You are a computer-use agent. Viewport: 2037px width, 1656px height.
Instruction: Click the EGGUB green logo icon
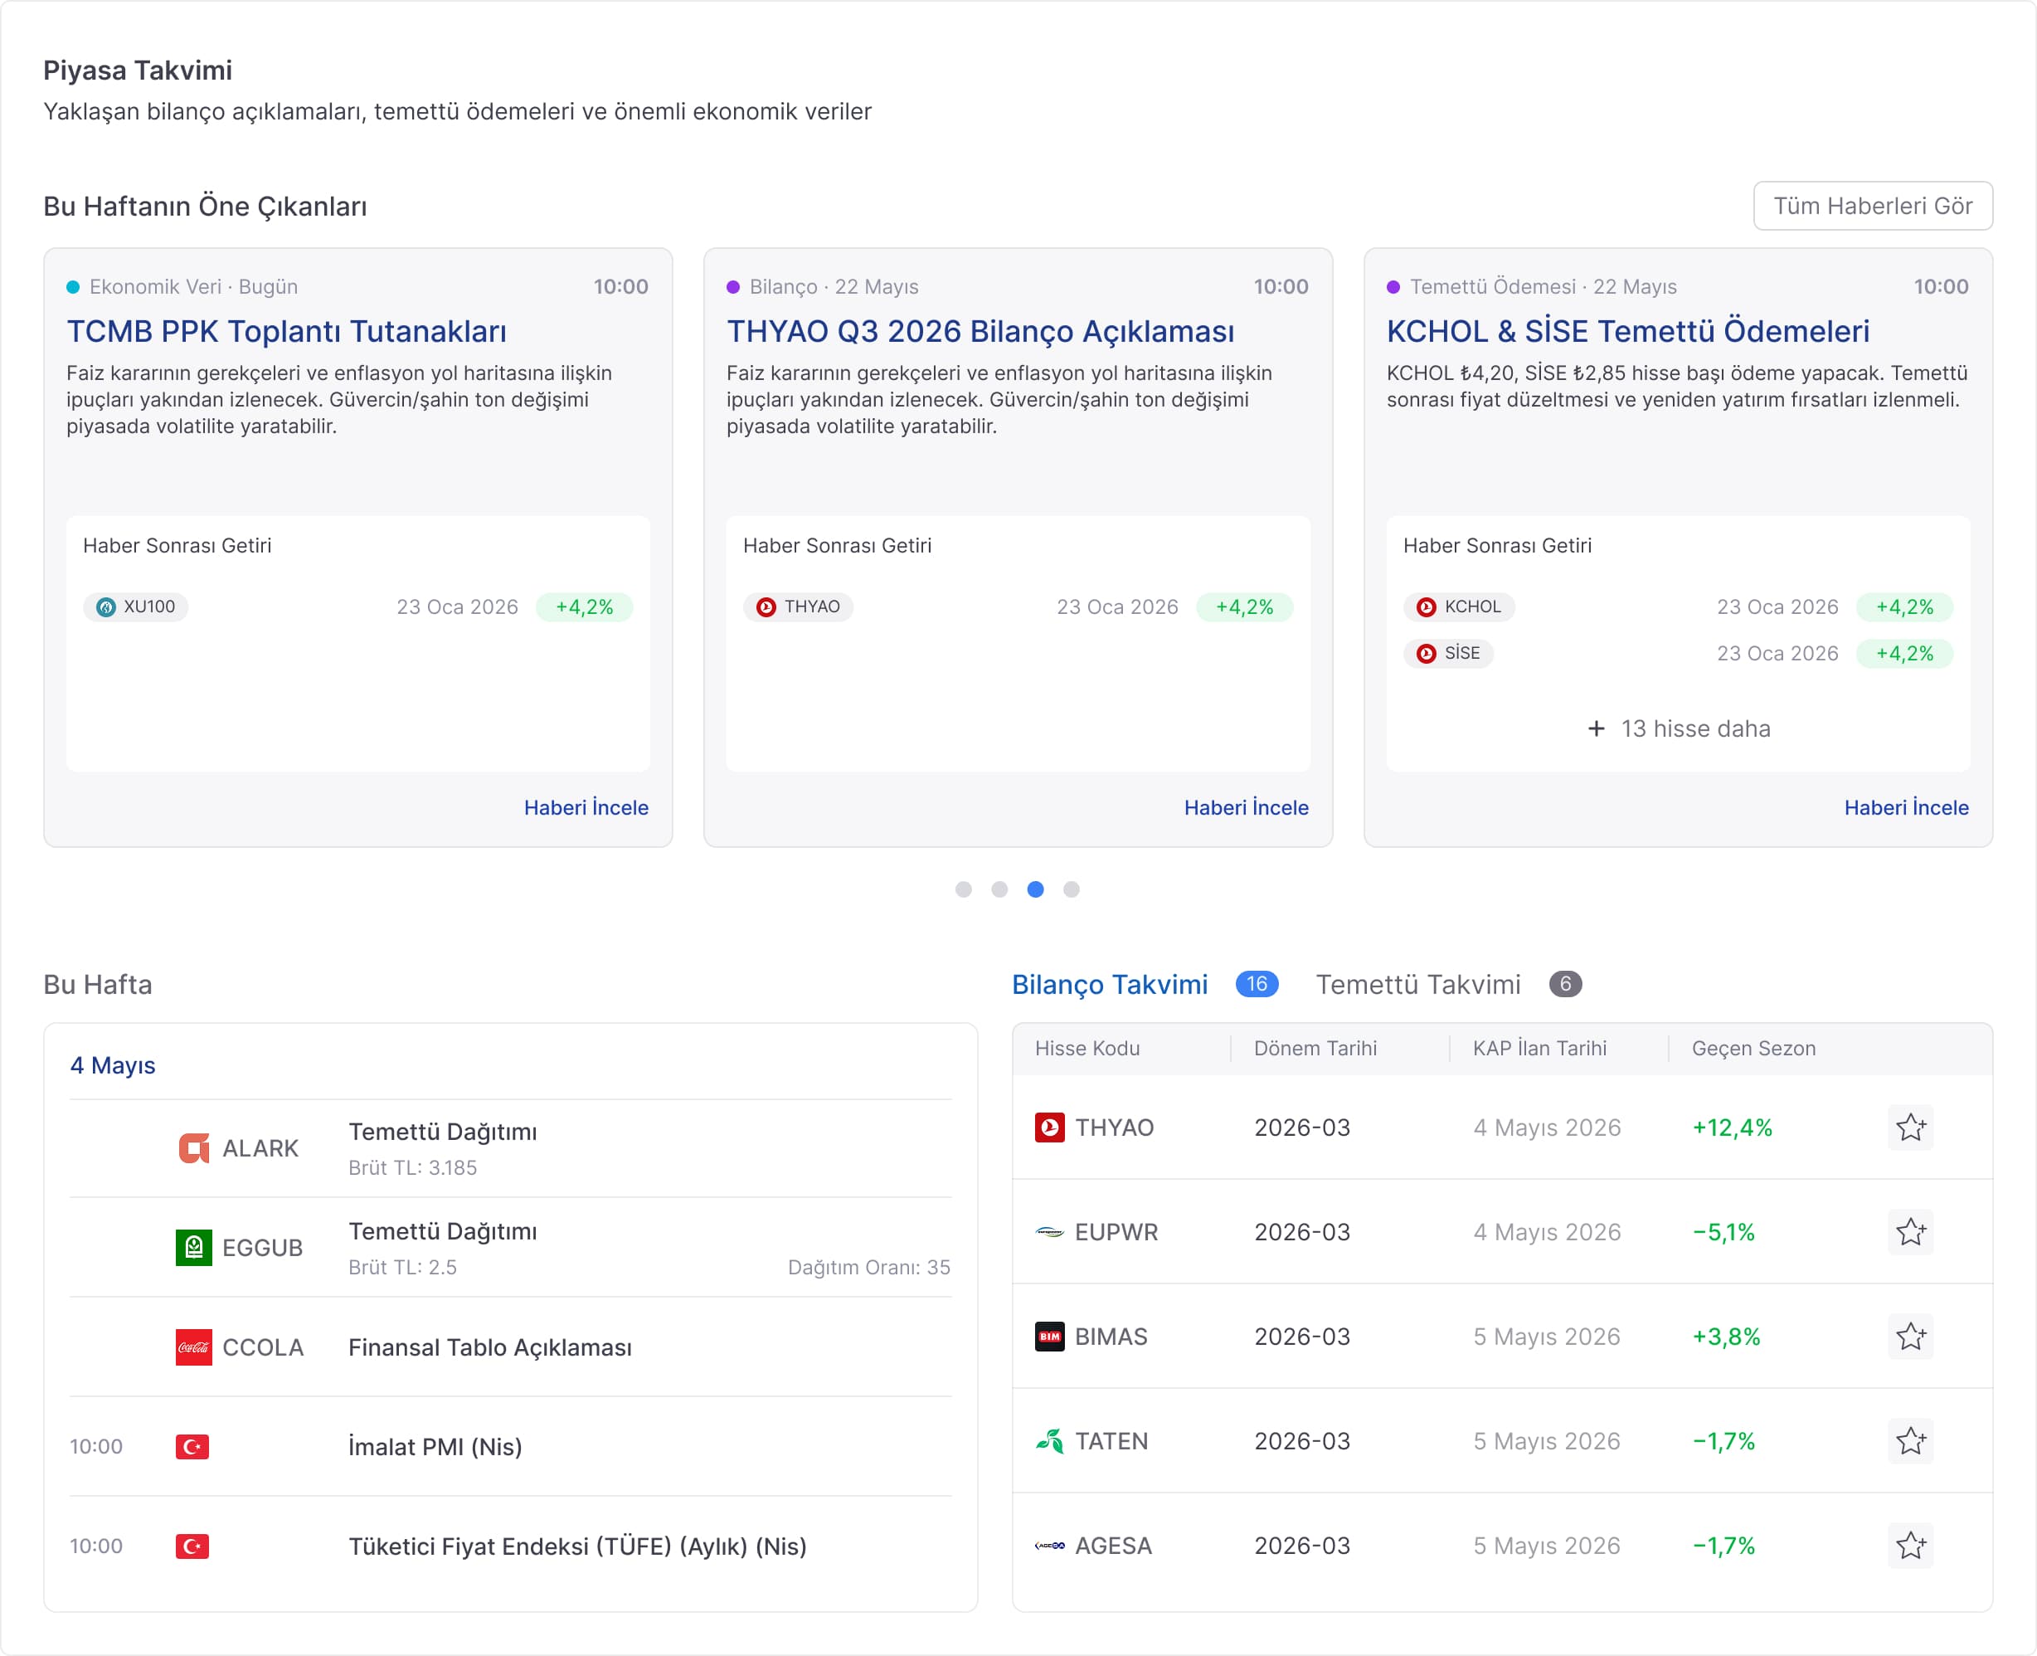[193, 1248]
